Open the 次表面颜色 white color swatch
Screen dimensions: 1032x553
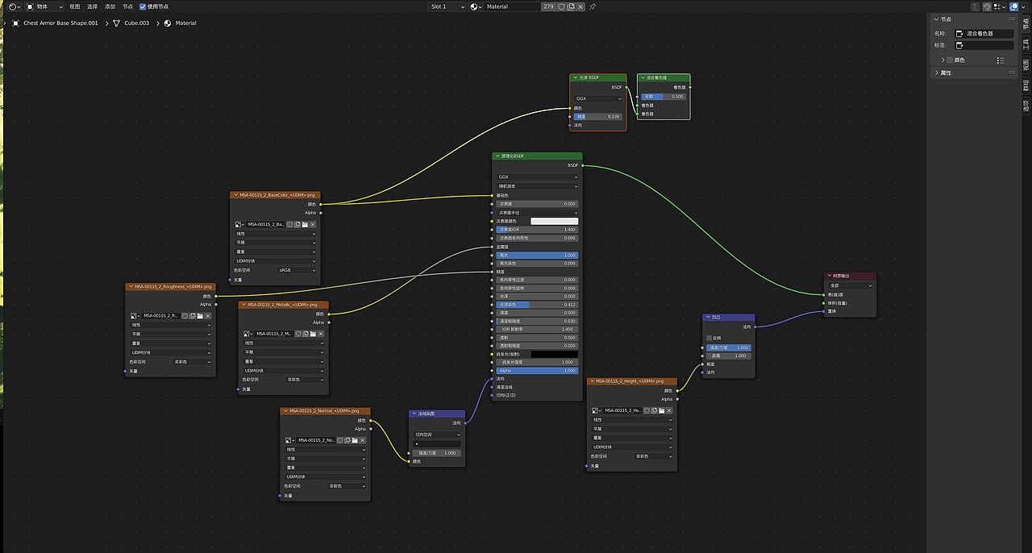(x=554, y=221)
